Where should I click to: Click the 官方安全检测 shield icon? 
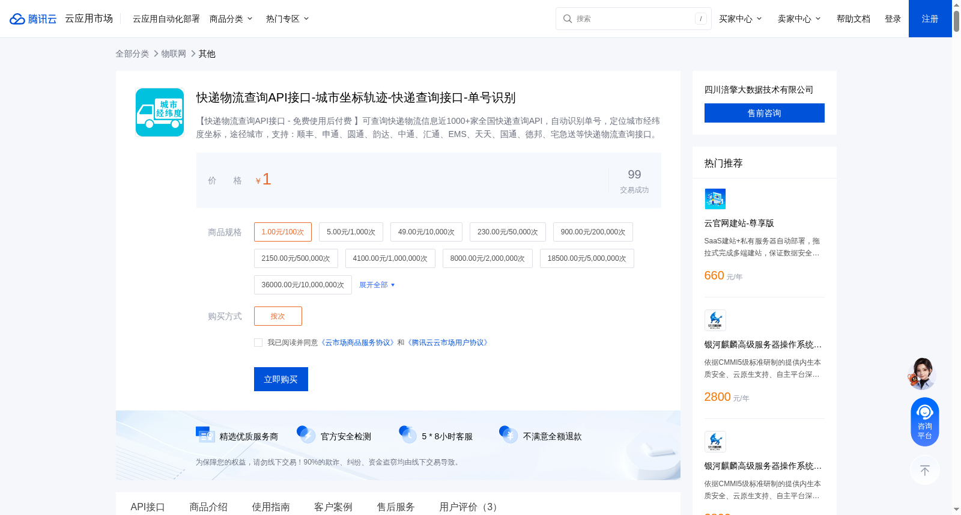[306, 434]
